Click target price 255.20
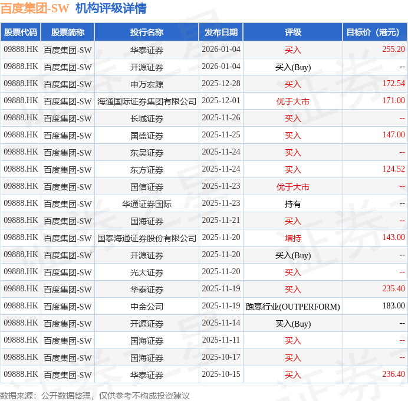 (393, 49)
